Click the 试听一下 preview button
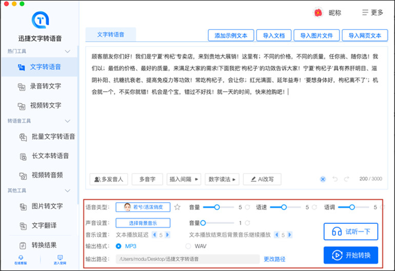This screenshot has width=395, height=271. point(351,231)
